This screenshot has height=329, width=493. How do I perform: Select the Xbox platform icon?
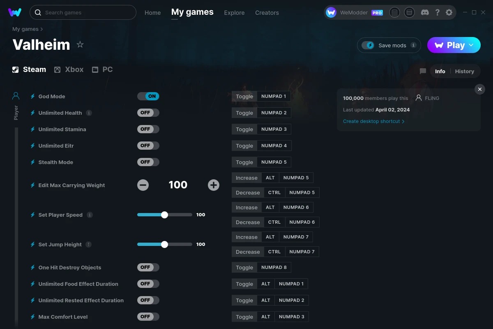pos(58,70)
